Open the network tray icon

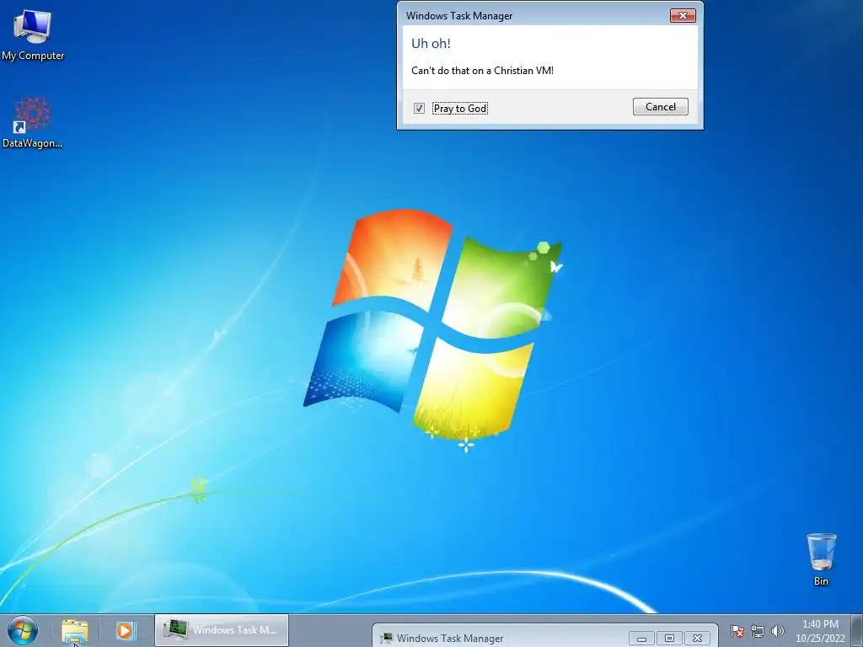coord(758,631)
